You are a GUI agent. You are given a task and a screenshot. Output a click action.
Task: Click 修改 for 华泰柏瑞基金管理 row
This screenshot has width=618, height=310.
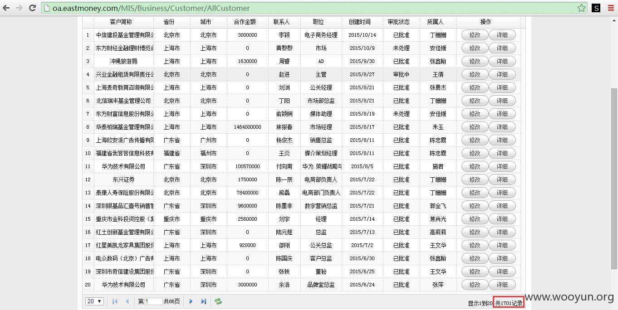475,127
